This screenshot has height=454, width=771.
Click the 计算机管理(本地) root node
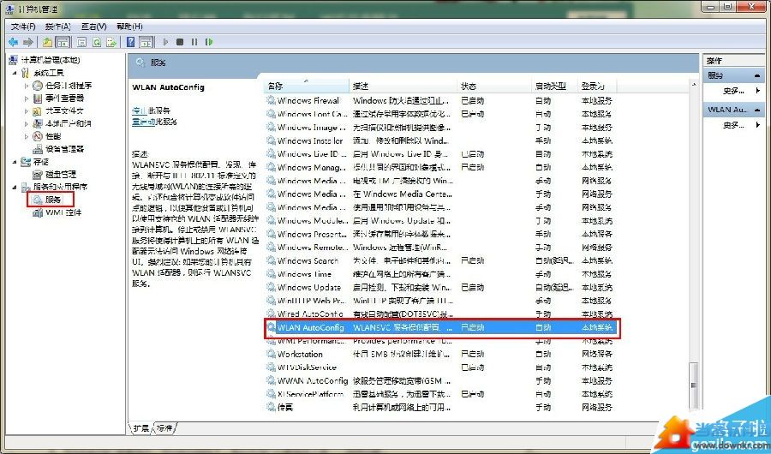click(51, 60)
